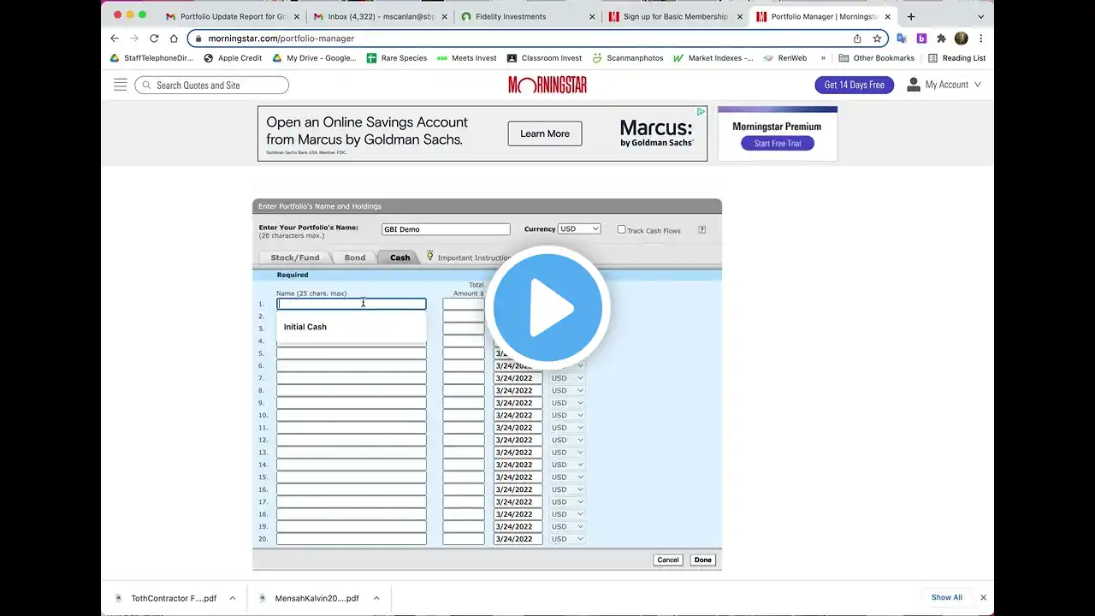Image resolution: width=1095 pixels, height=616 pixels.
Task: Go to the browser home page
Action: pos(174,38)
